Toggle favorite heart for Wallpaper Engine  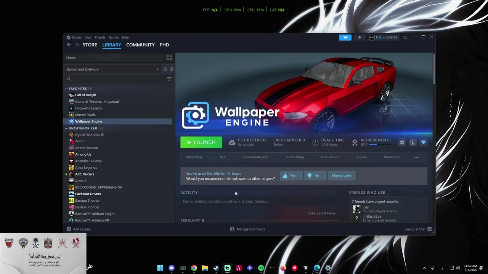[x=423, y=142]
